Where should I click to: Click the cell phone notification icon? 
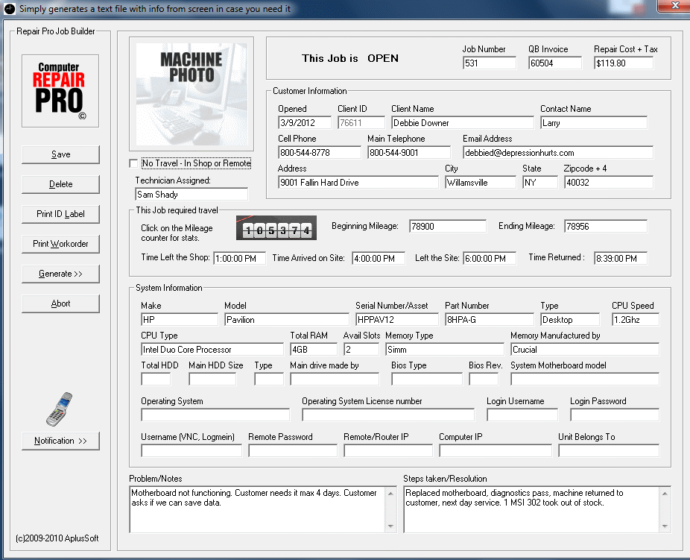click(57, 409)
